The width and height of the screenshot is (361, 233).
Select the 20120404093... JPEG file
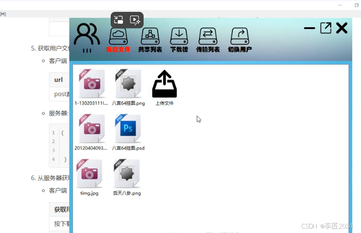click(92, 129)
